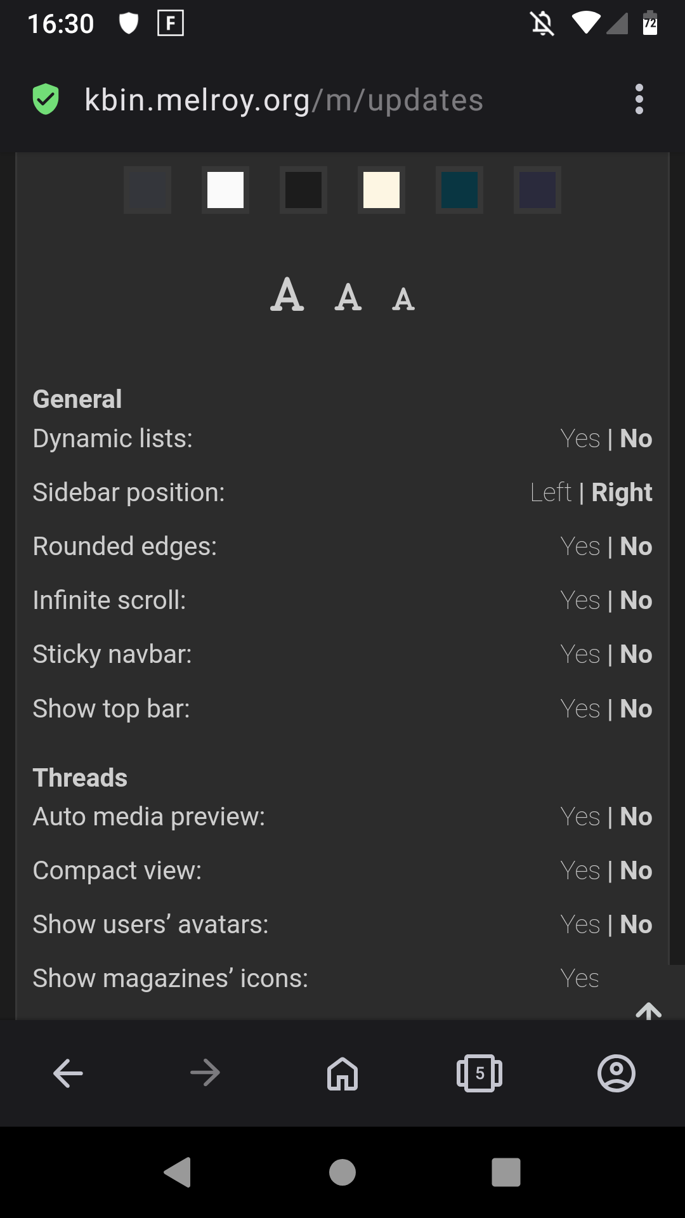Viewport: 685px width, 1218px height.
Task: Select the medium font size A
Action: 348,297
